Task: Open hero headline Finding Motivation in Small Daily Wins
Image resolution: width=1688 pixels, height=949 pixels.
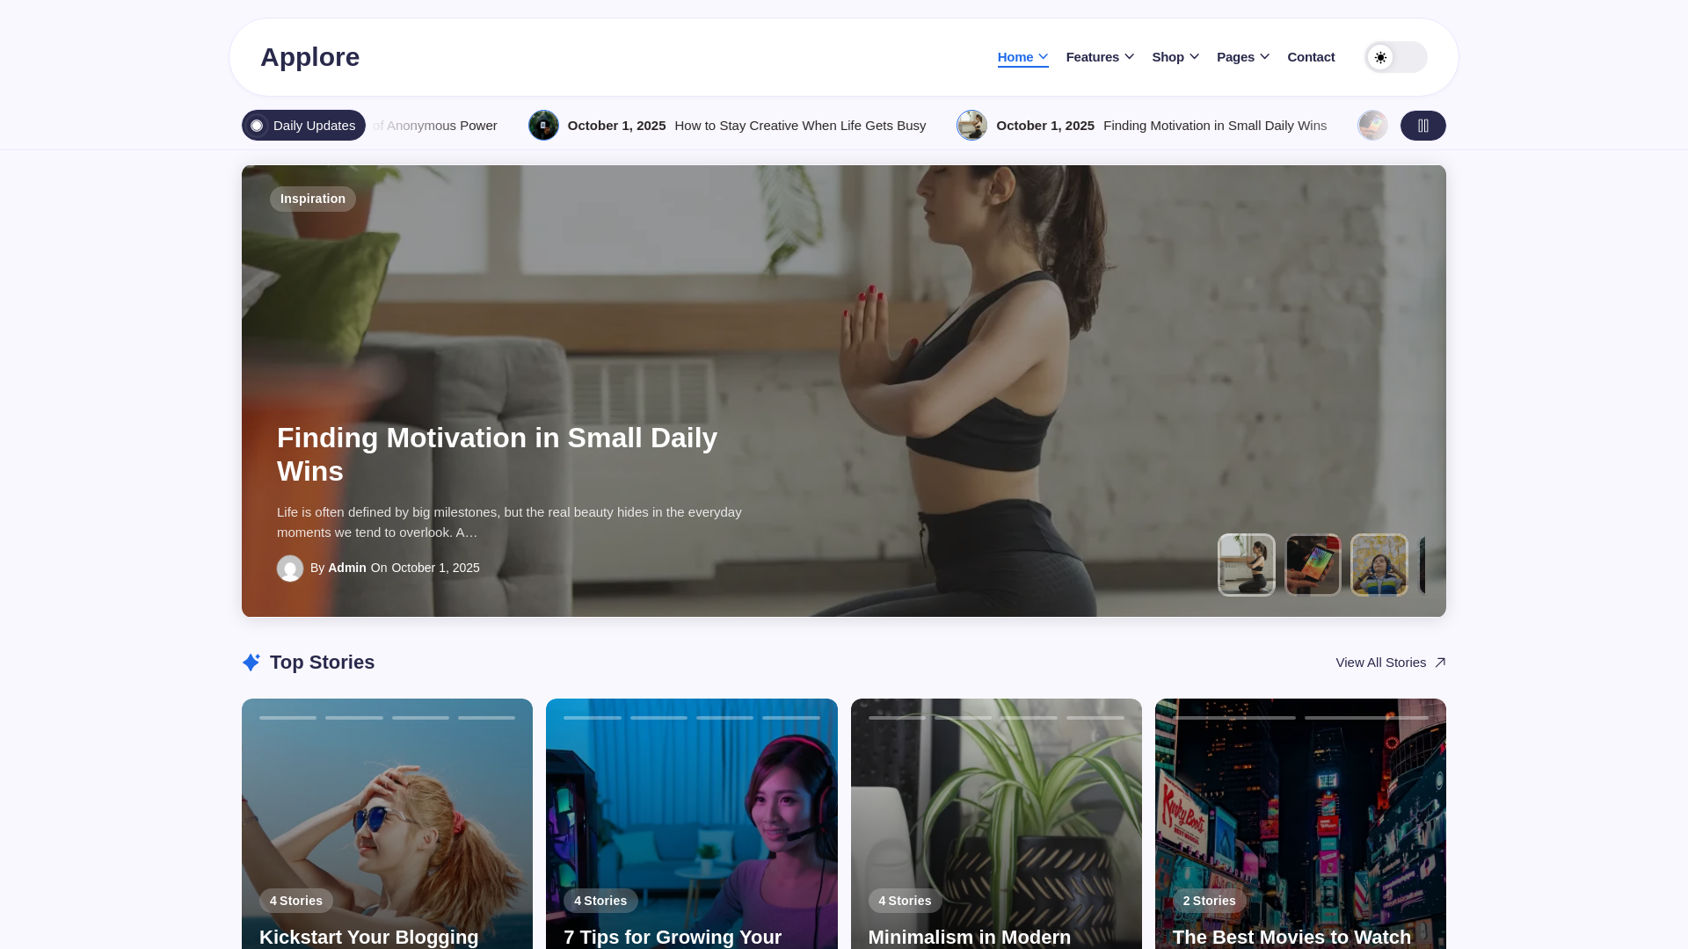Action: (497, 454)
